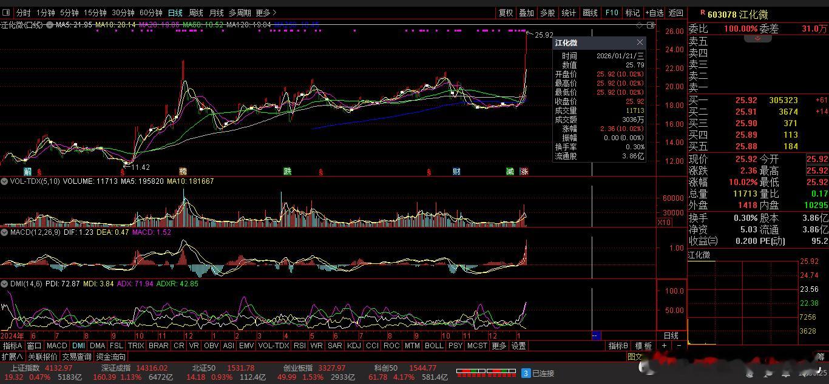829x384 pixels.
Task: Select the MCST indicator tab
Action: click(x=477, y=346)
